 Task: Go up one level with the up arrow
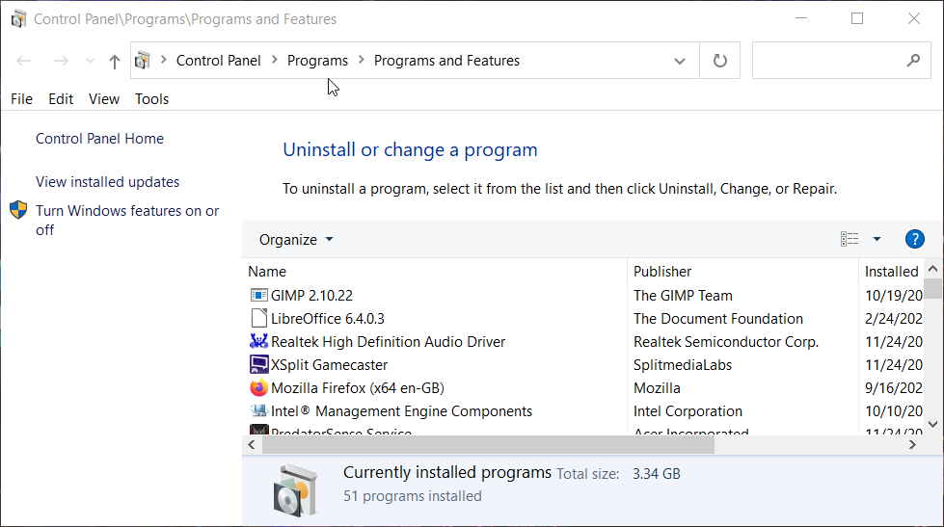(x=115, y=62)
